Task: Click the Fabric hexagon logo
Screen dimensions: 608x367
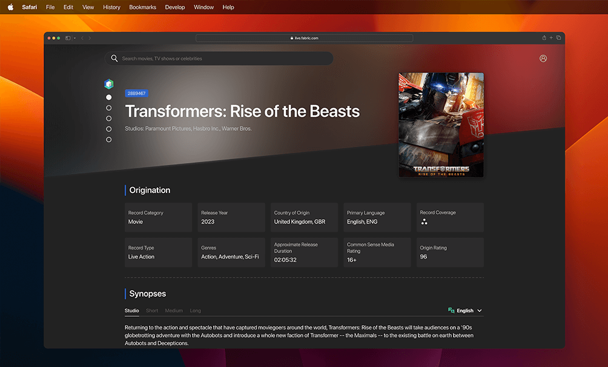Action: 109,84
